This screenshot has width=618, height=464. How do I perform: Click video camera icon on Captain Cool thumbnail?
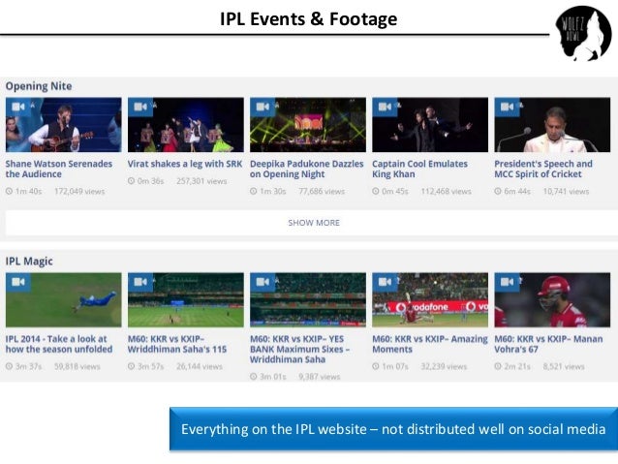[385, 107]
